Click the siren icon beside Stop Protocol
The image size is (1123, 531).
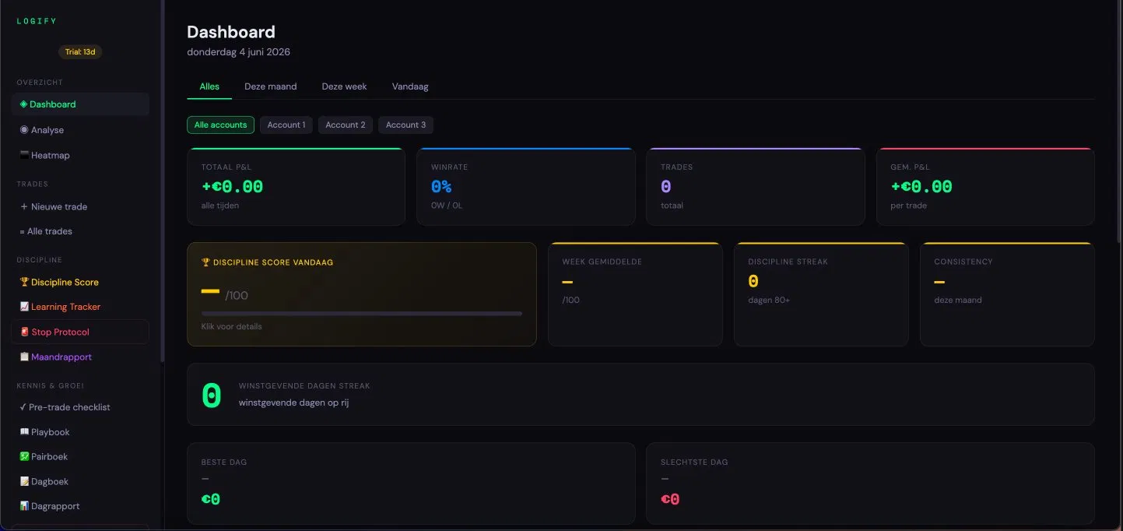pyautogui.click(x=24, y=332)
